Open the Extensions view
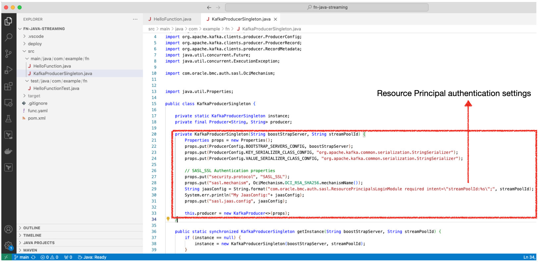Image resolution: width=540 pixels, height=262 pixels. (x=9, y=86)
